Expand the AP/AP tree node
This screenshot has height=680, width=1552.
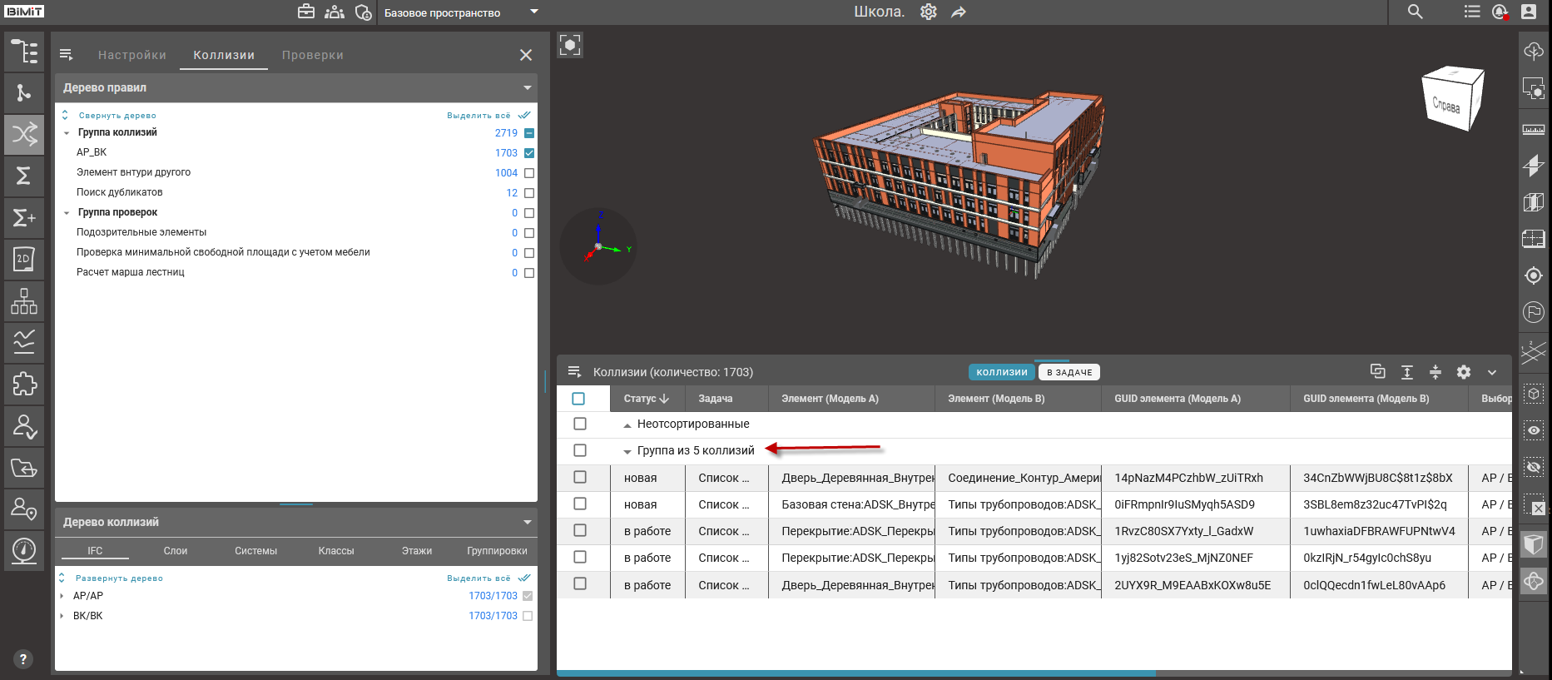click(x=62, y=596)
